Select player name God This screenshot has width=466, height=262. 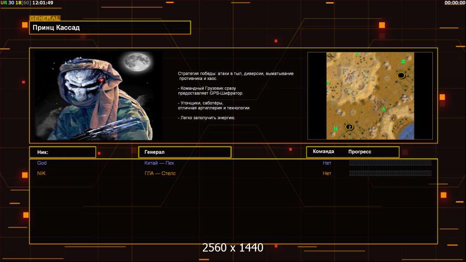[42, 163]
